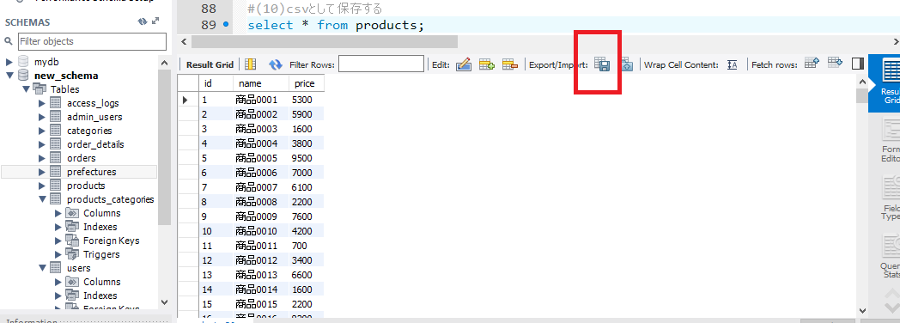900x323 pixels.
Task: Expand the mydb schema node
Action: [x=9, y=61]
